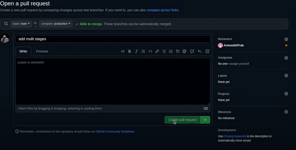Apply bold formatting to comment text
This screenshot has width=296, height=150.
(130, 51)
